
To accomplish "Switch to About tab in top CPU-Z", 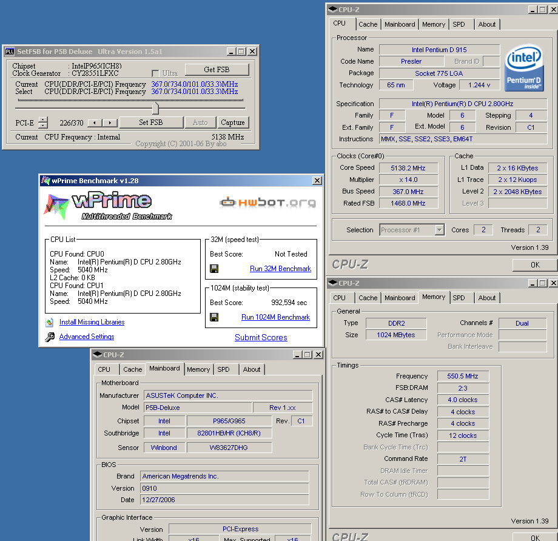I will click(x=487, y=24).
